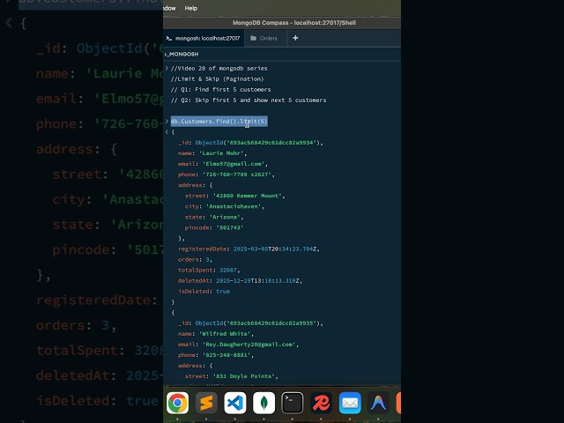This screenshot has height=423, width=564.
Task: Open Google Chrome from the dock
Action: 178,403
